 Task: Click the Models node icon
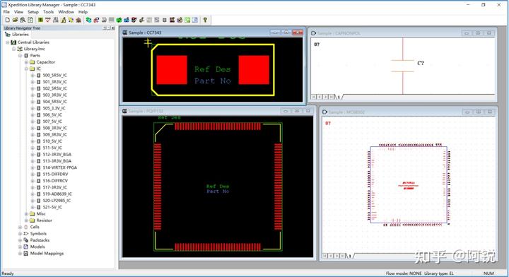[26, 247]
